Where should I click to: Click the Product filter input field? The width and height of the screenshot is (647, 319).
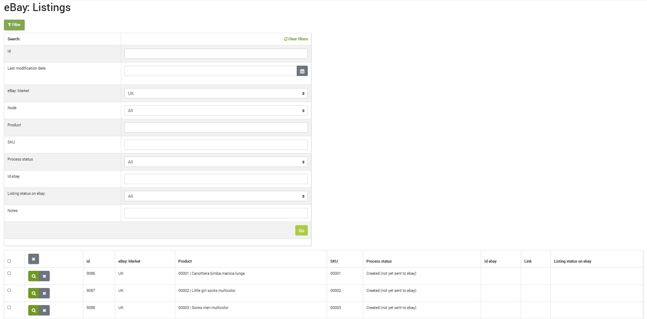pos(216,128)
